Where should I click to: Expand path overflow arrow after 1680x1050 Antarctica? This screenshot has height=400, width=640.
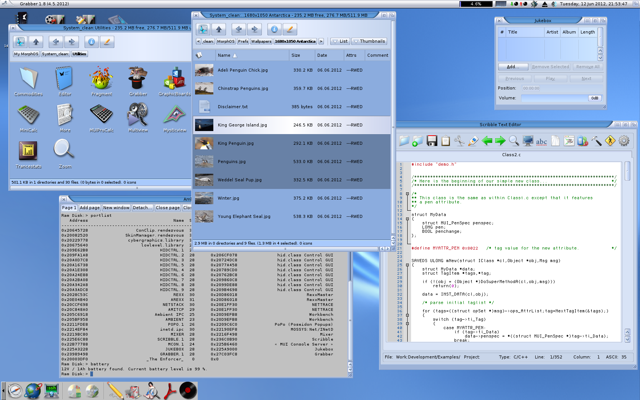[x=321, y=41]
